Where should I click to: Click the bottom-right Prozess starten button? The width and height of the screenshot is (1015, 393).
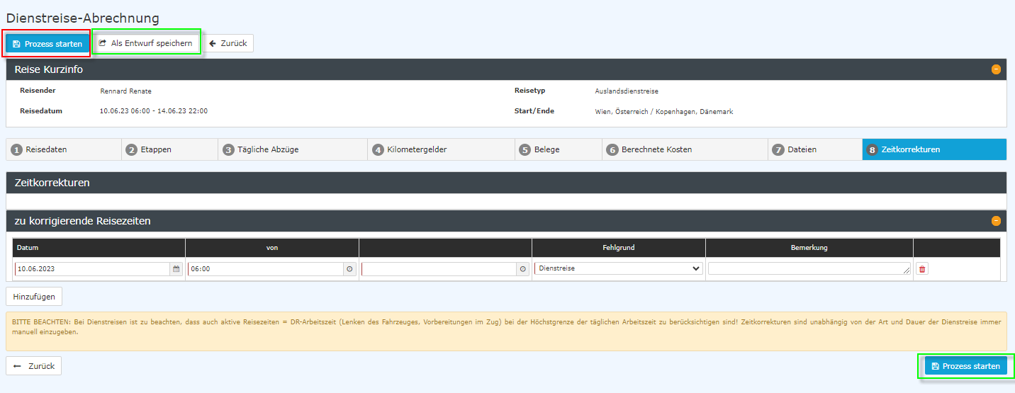click(x=965, y=366)
